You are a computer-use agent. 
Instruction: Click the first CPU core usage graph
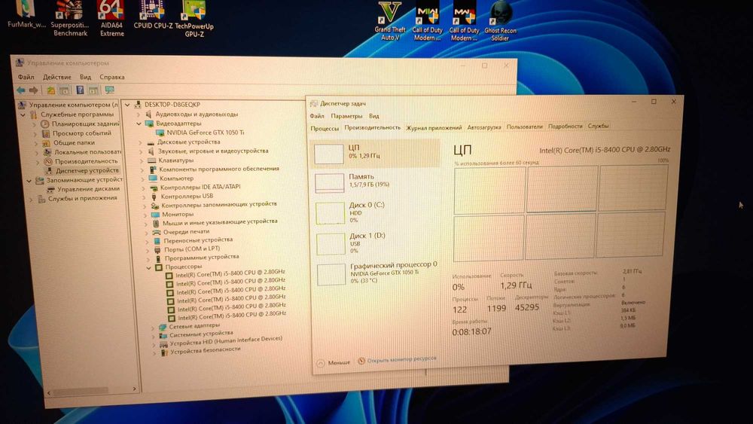pos(489,189)
